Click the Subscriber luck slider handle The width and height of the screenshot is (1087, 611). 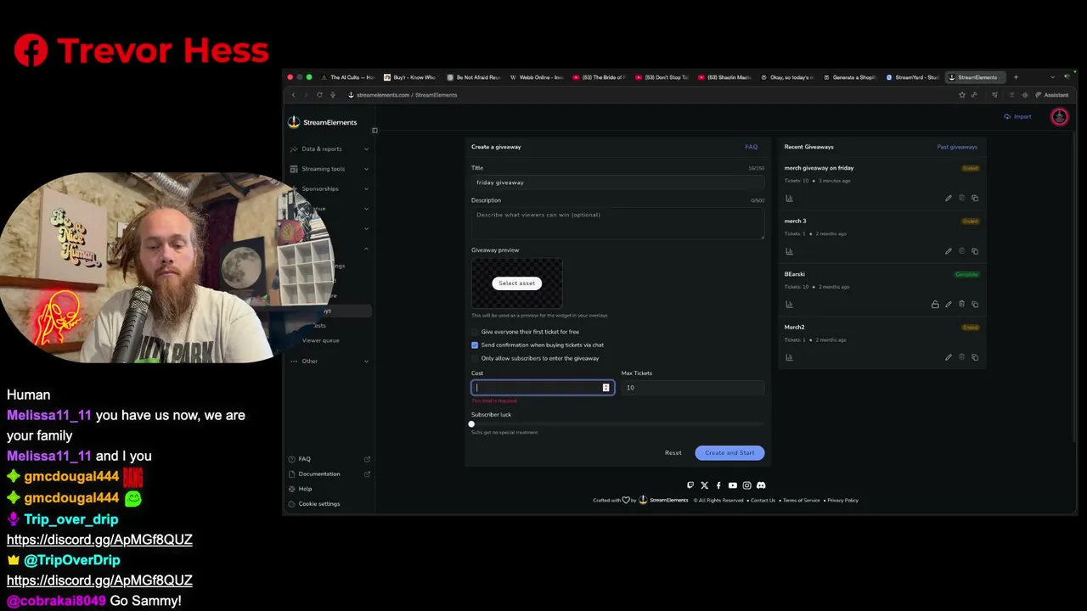(471, 424)
